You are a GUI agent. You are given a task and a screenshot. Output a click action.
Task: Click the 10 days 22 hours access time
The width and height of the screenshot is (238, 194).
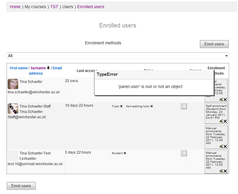(x=79, y=106)
